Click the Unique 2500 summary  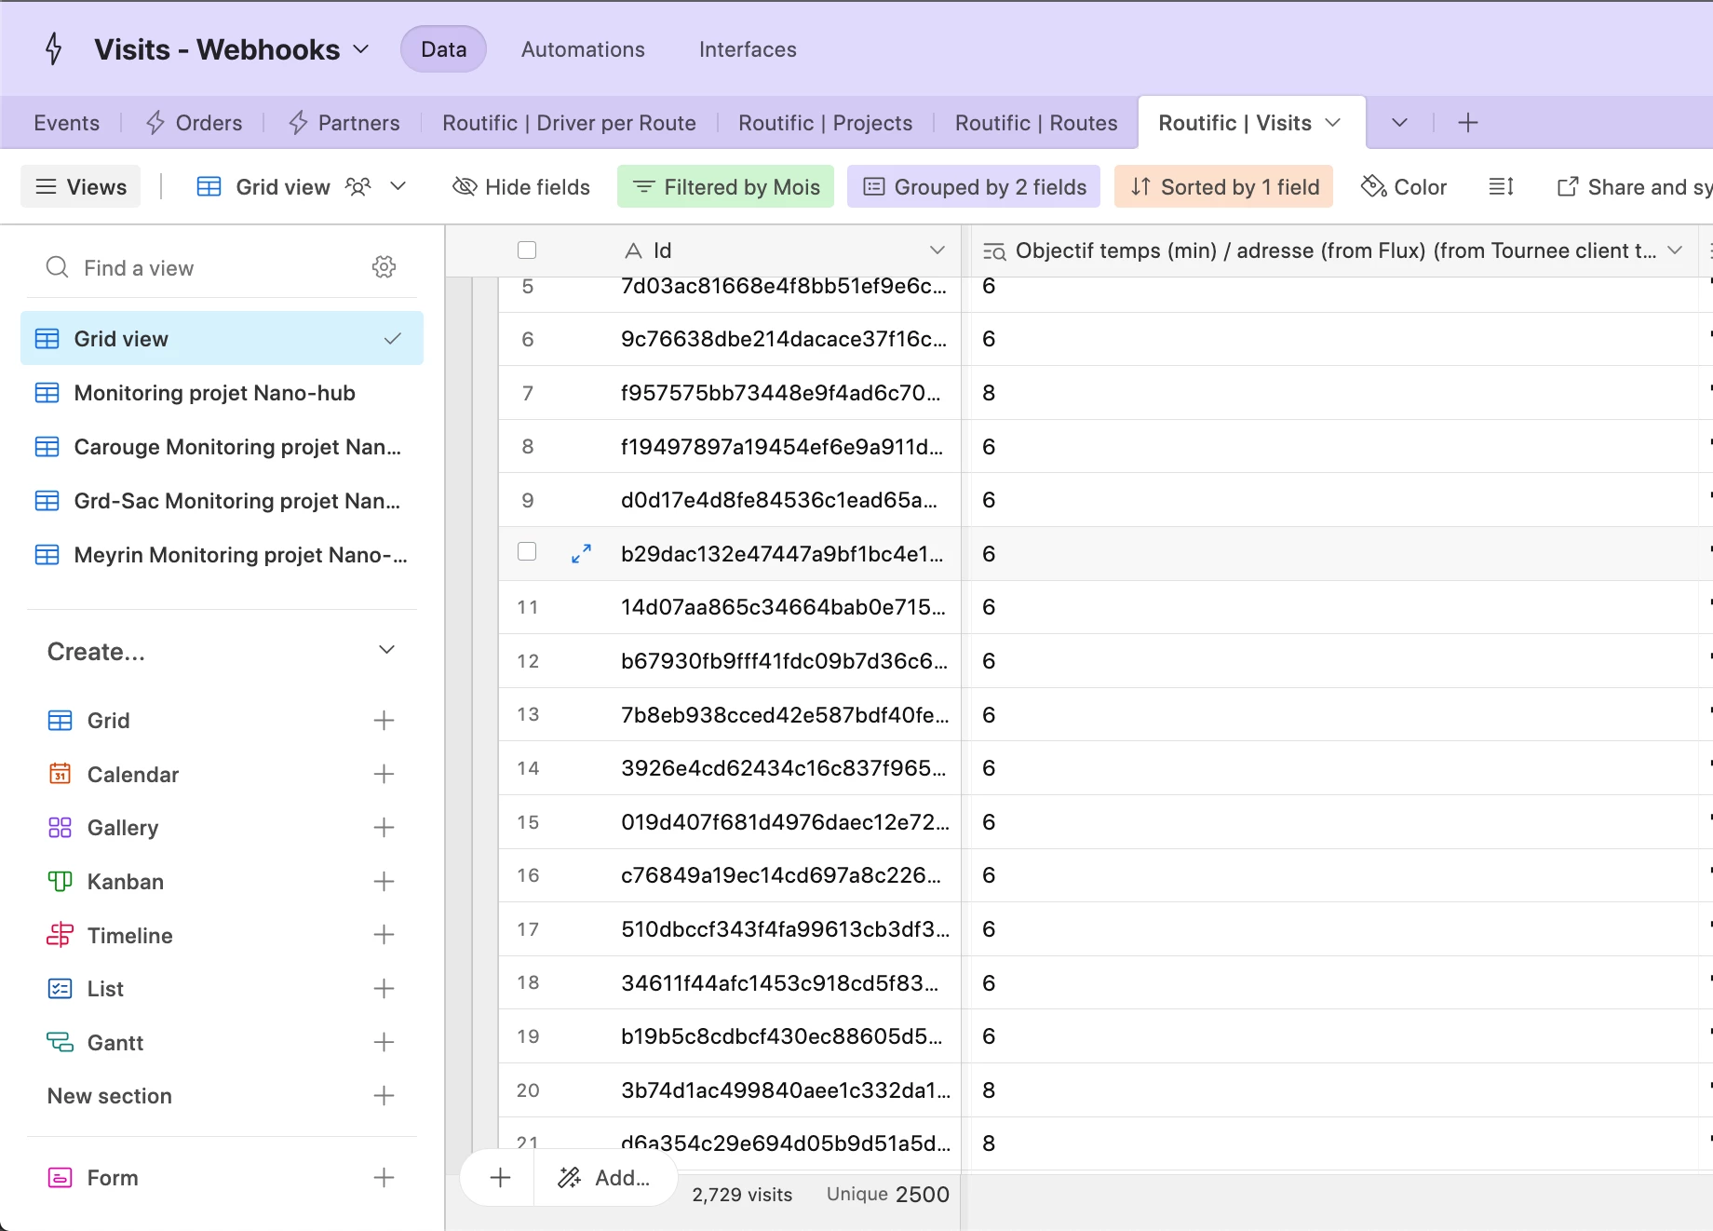[888, 1195]
